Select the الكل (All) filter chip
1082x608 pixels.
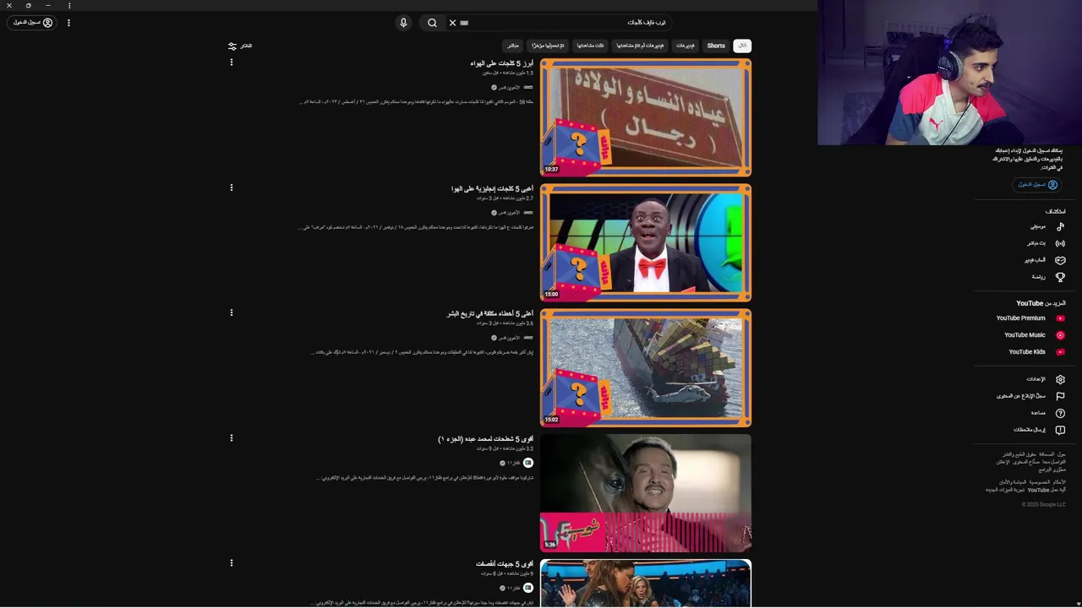742,46
